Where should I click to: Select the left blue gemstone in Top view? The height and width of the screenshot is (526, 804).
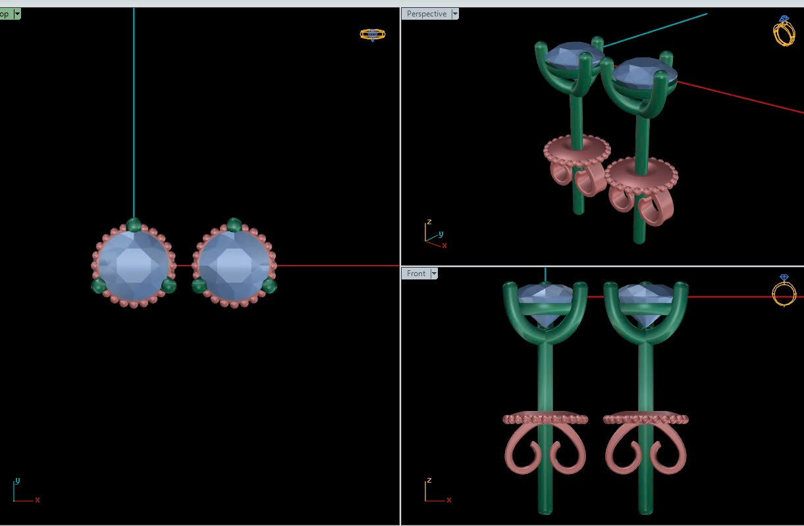coord(134,264)
